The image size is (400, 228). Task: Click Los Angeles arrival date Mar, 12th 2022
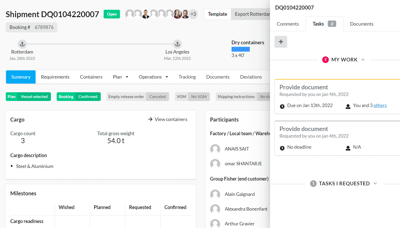(177, 59)
